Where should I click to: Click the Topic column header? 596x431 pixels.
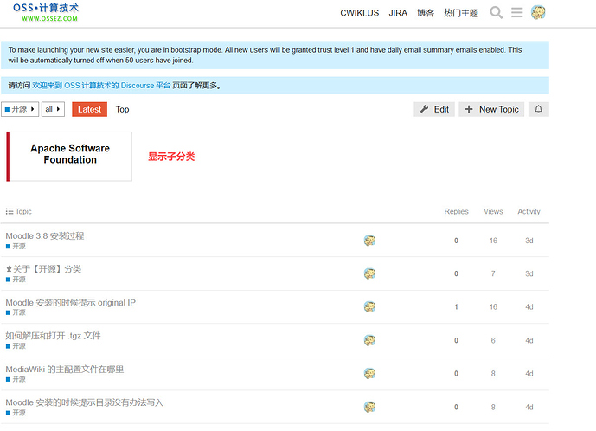[x=23, y=211]
